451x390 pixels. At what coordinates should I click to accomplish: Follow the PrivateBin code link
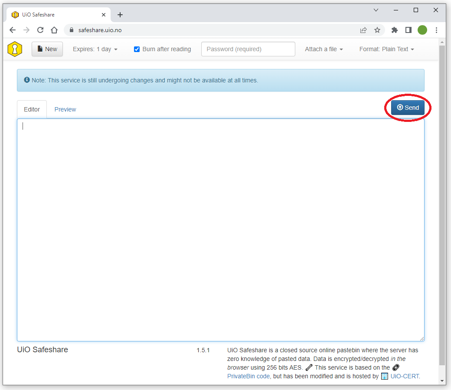click(x=248, y=376)
